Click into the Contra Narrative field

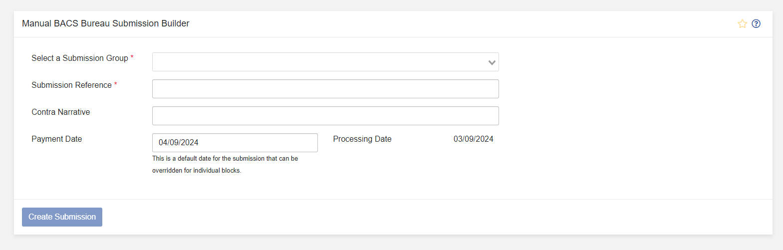tap(325, 116)
